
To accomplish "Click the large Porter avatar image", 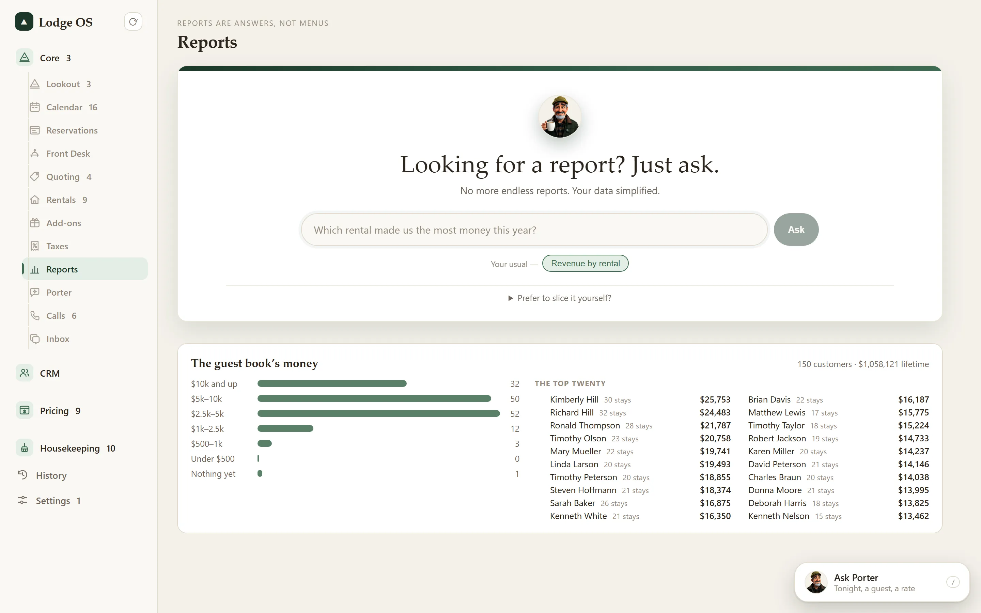I will pyautogui.click(x=560, y=117).
